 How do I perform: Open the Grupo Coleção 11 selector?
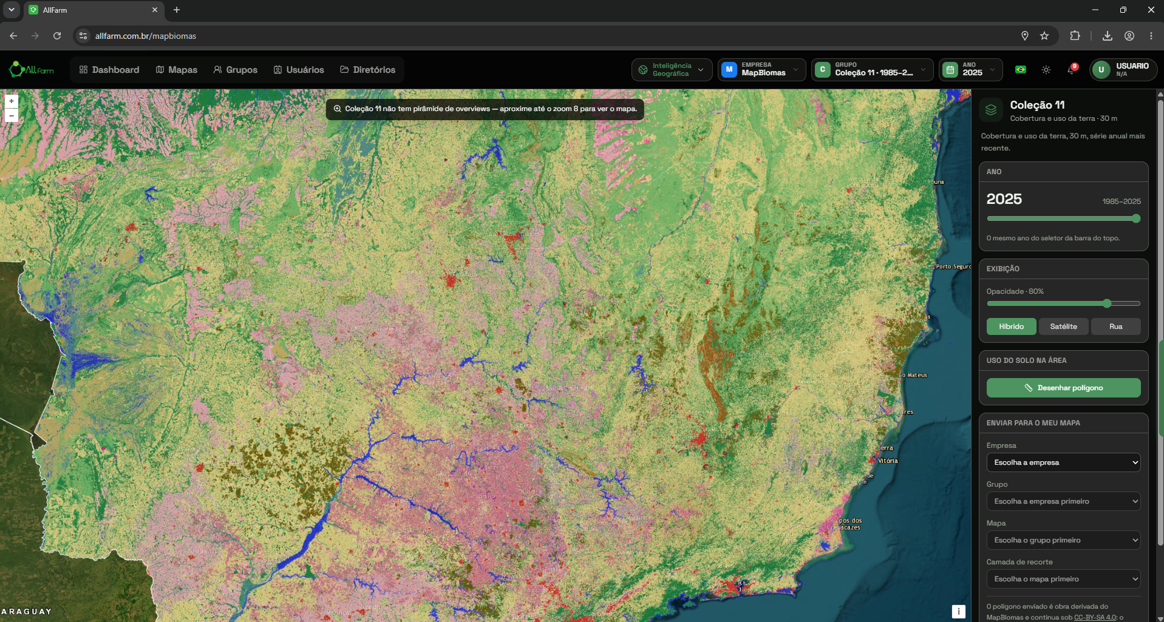pyautogui.click(x=873, y=70)
